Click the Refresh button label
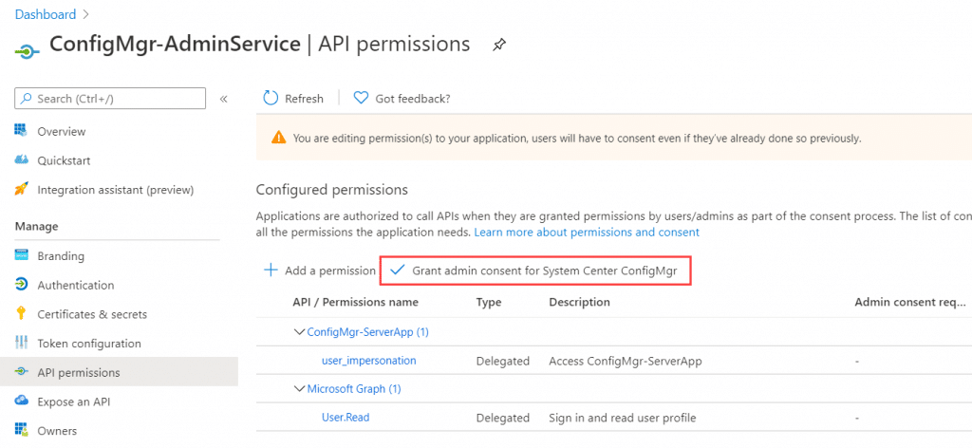 [304, 99]
